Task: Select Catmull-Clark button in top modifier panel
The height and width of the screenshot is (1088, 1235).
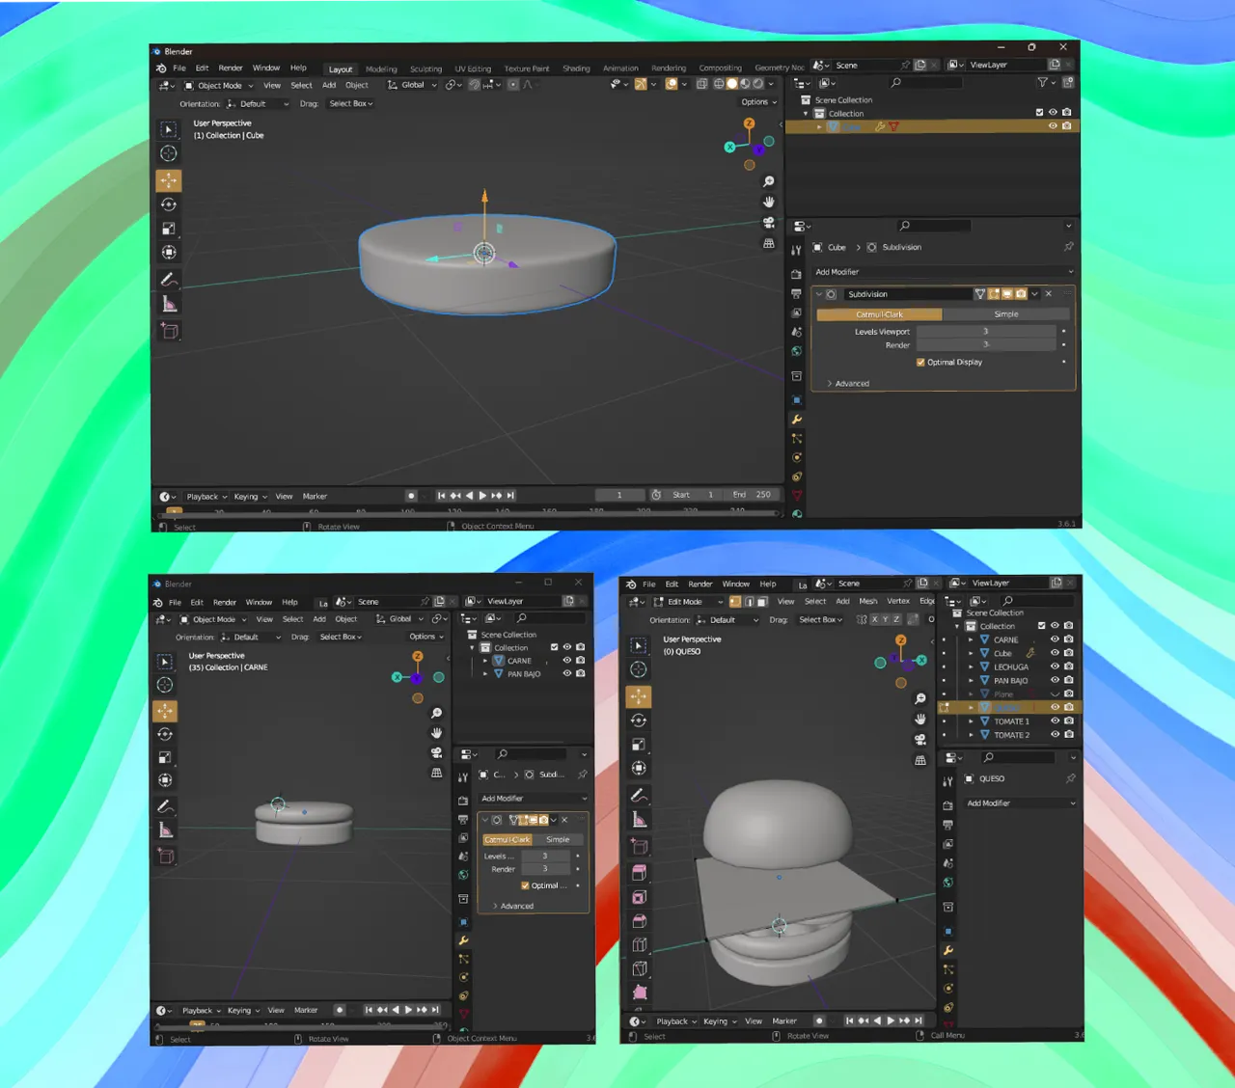Action: click(x=879, y=313)
